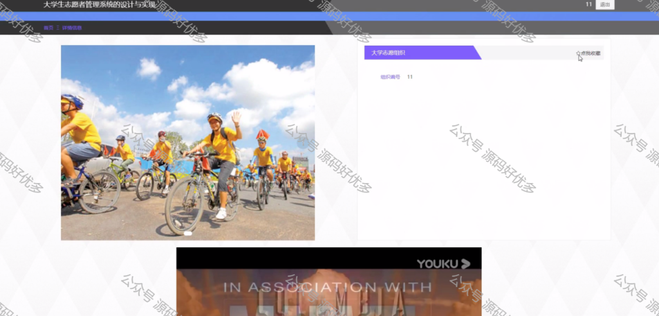Screen dimensions: 659x316
Task: Click the YOUKU logo on the video
Action: click(x=443, y=264)
